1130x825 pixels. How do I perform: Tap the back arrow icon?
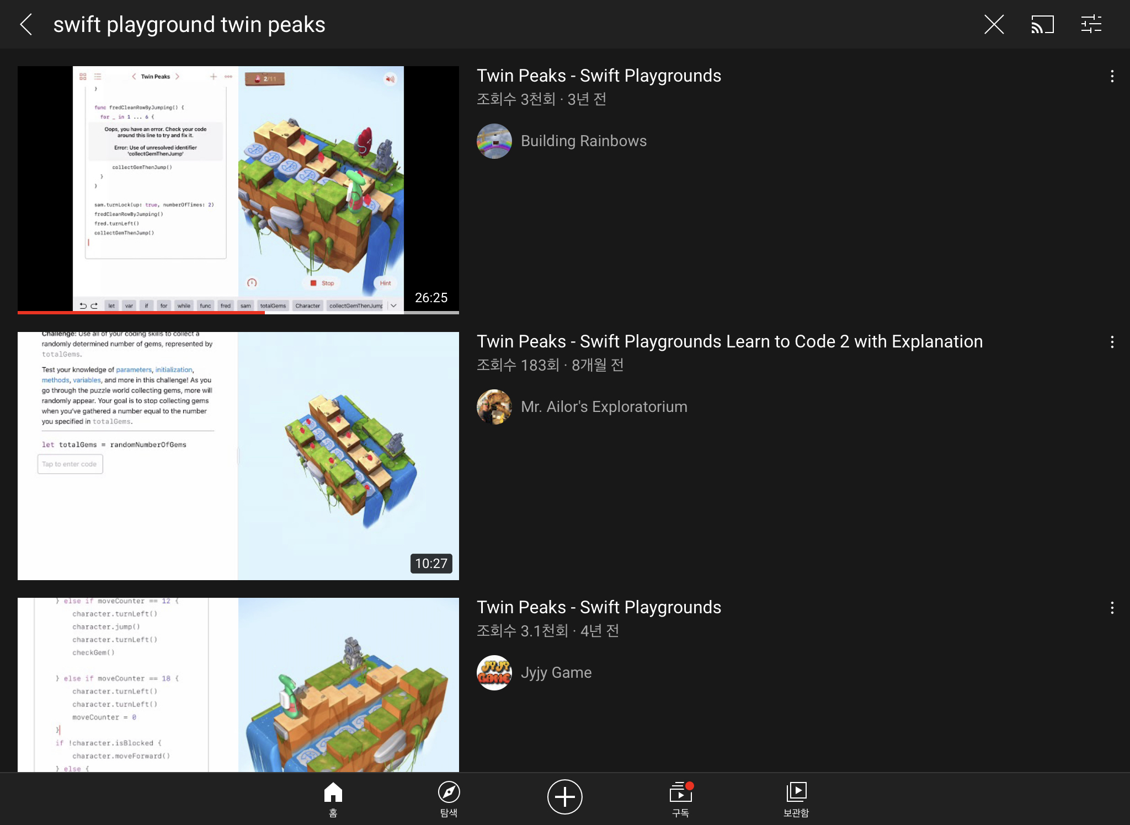tap(26, 24)
